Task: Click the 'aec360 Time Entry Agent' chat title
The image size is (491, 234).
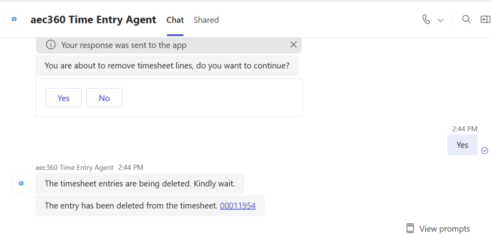Action: click(93, 20)
